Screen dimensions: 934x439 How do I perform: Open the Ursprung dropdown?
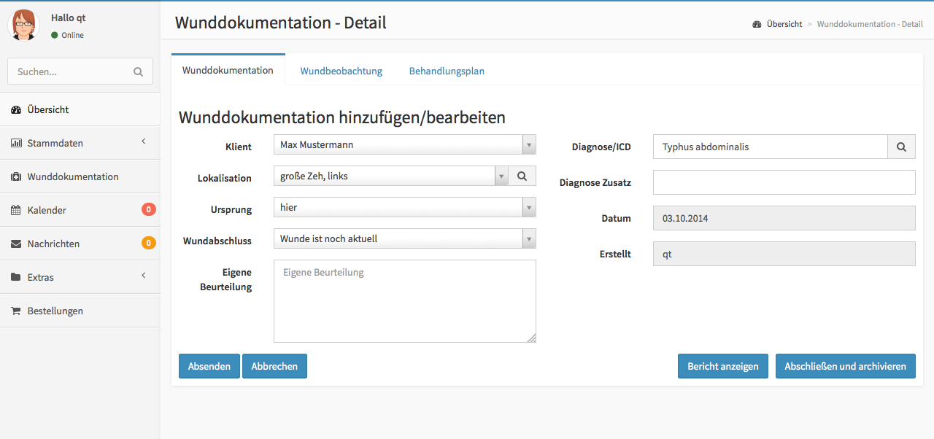405,207
